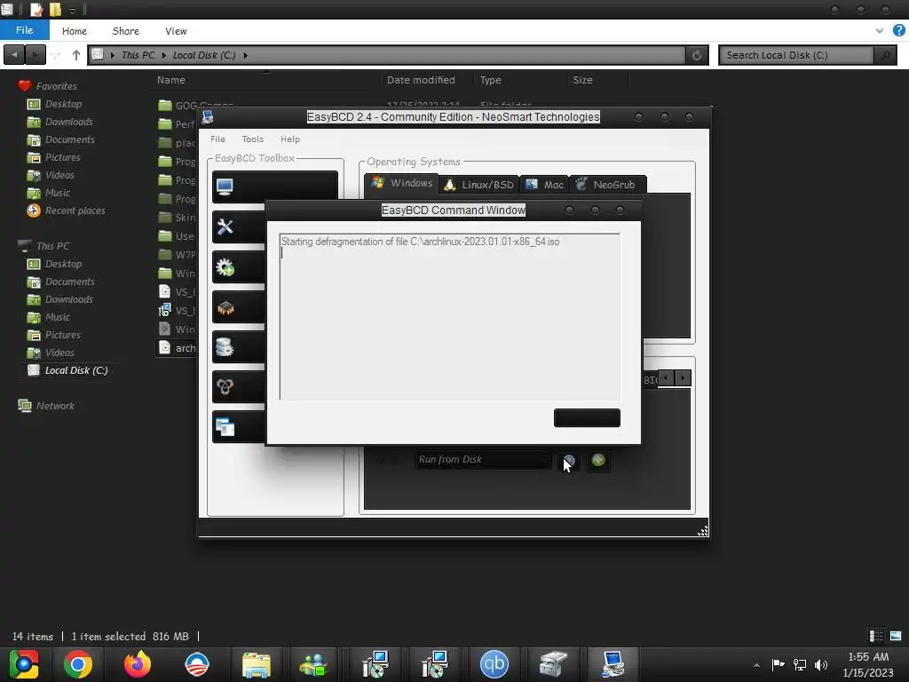Open EasyBCD View Settings monitor button
This screenshot has width=909, height=682.
click(x=275, y=186)
